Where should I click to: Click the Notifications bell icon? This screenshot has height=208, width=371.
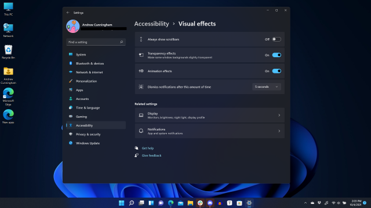click(x=141, y=131)
